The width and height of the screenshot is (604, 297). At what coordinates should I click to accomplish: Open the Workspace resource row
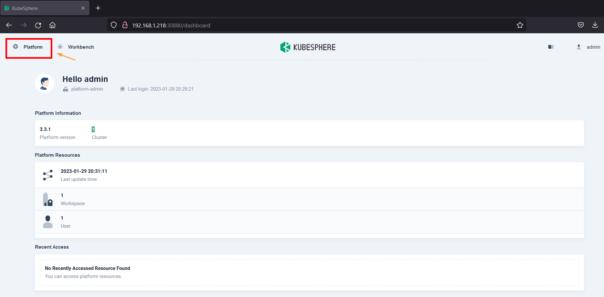(x=309, y=199)
